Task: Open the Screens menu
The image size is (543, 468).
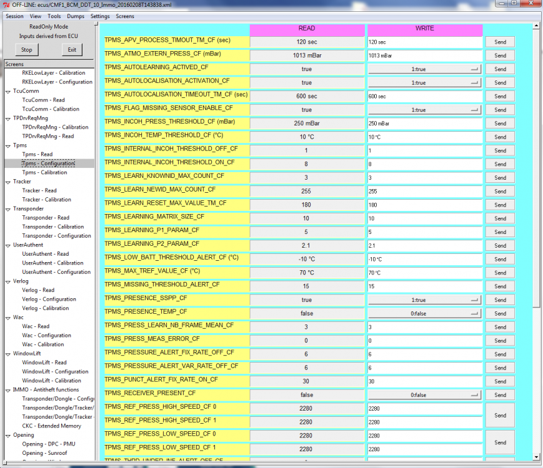Action: (125, 16)
